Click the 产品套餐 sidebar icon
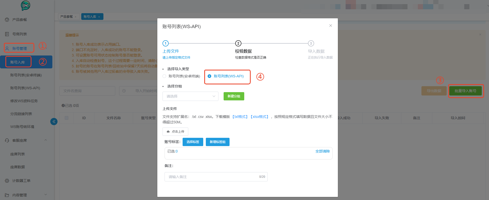The image size is (489, 200). tap(7, 20)
